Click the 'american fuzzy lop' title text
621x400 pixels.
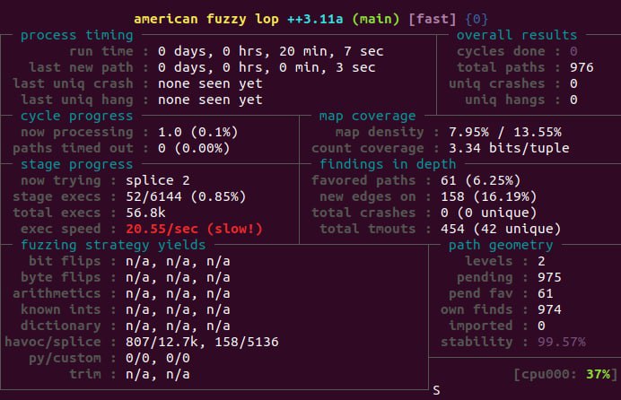tap(206, 19)
